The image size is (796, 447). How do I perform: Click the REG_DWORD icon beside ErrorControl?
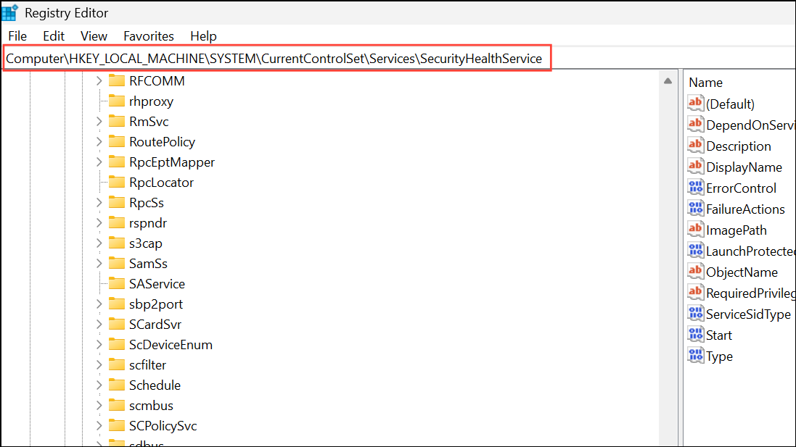695,188
